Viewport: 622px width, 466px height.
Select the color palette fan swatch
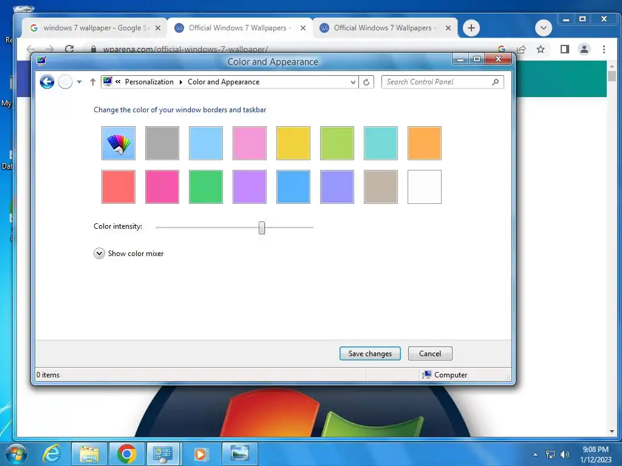click(x=118, y=143)
